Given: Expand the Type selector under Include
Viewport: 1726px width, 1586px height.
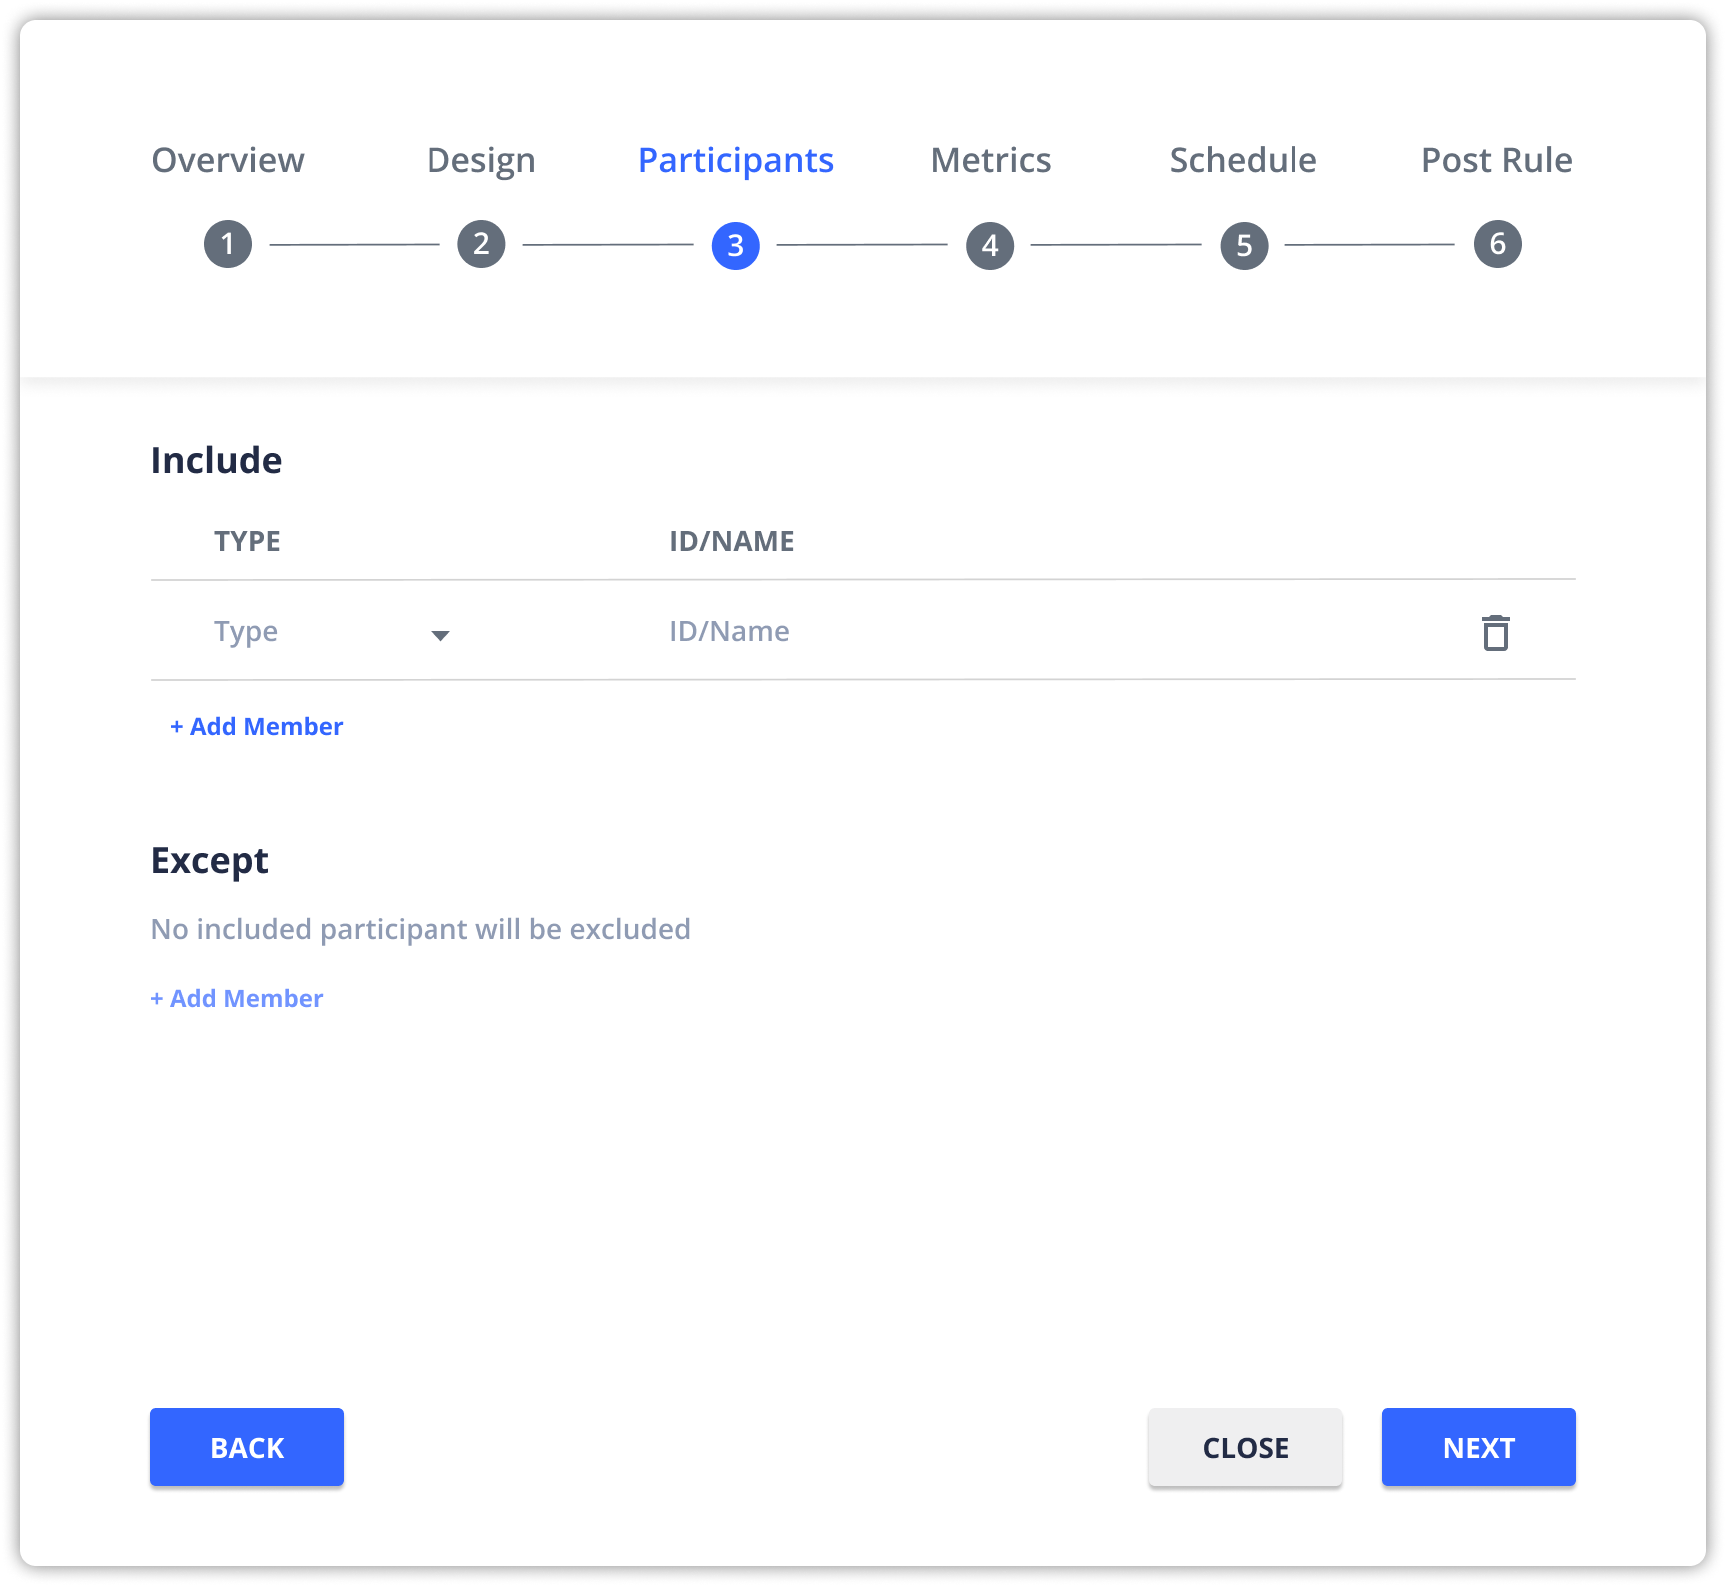Looking at the screenshot, I should click(x=330, y=632).
